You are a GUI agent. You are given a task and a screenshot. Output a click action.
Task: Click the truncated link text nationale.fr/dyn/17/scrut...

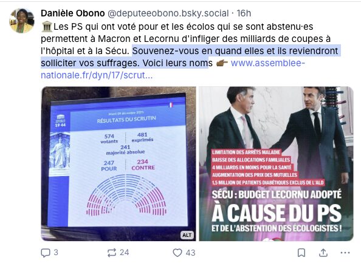(97, 75)
